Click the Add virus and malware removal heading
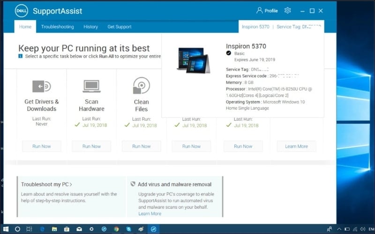The width and height of the screenshot is (375, 234). pyautogui.click(x=174, y=184)
